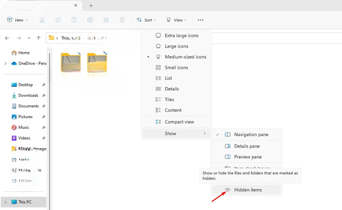Toggle Details pane
This screenshot has height=210, width=342.
click(246, 146)
